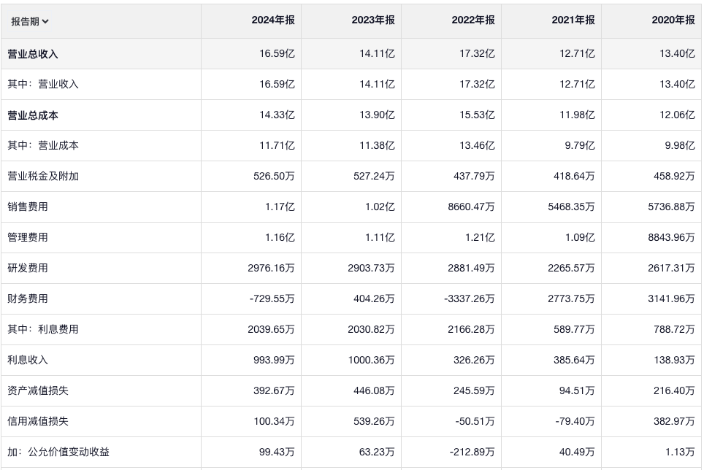This screenshot has height=470, width=704.
Task: Click the chevron arrow next to 报告期
Action: pyautogui.click(x=46, y=21)
